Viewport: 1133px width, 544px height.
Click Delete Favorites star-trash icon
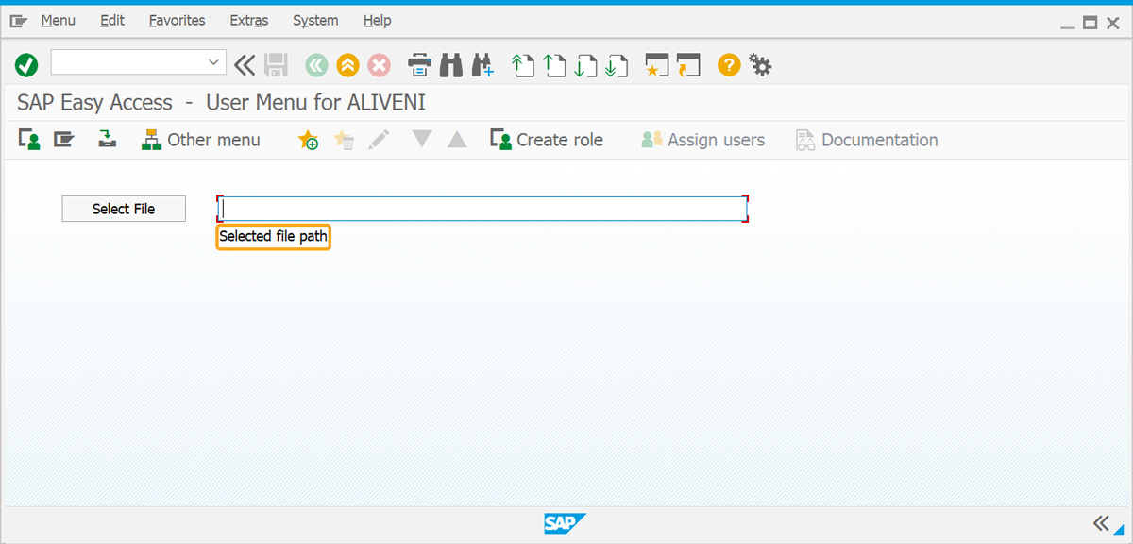(344, 140)
